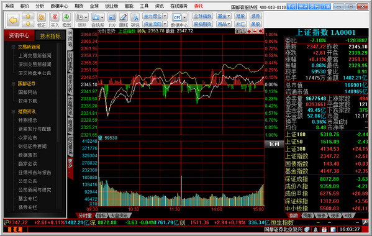Click the 区间 button beside the chart
Viewport: 372px width, 236px height.
[274, 144]
